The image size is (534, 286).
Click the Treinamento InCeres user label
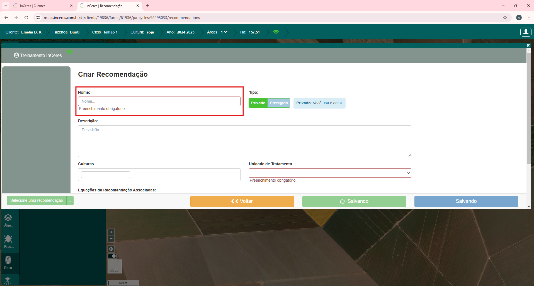38,55
